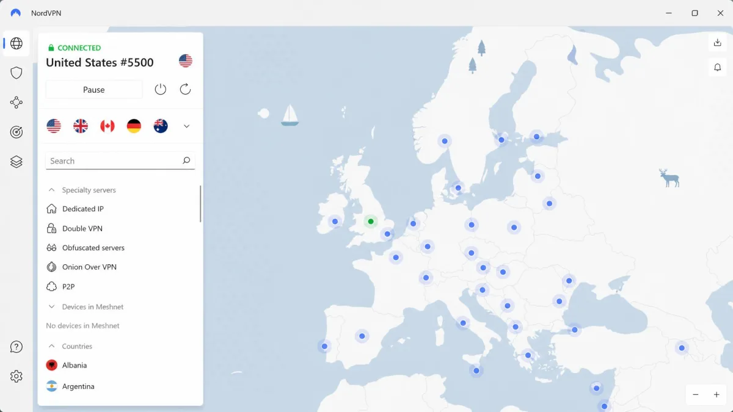Image resolution: width=733 pixels, height=412 pixels.
Task: Click No devices in Meshnet text
Action: click(x=83, y=325)
